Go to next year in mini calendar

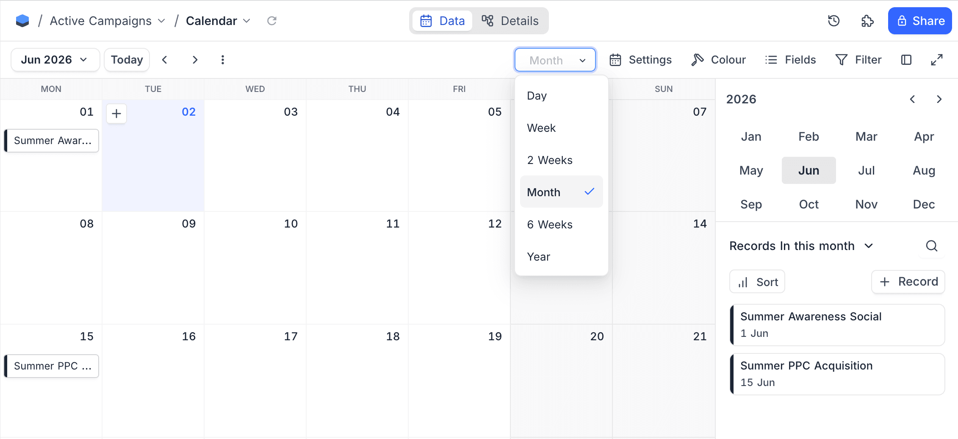(x=939, y=99)
